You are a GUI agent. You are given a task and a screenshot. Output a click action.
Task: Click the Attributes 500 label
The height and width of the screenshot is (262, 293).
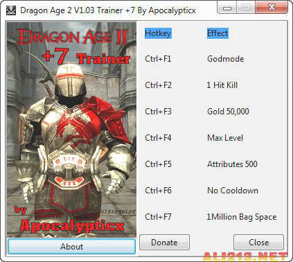coord(232,164)
